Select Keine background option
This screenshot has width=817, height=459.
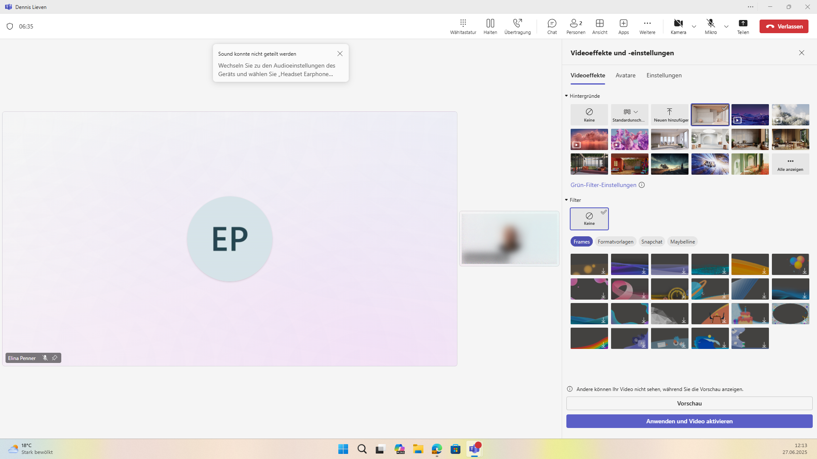pyautogui.click(x=589, y=115)
